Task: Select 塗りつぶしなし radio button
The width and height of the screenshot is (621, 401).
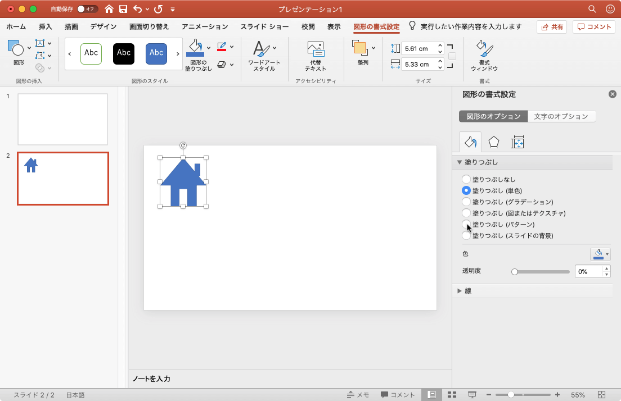Action: click(466, 179)
